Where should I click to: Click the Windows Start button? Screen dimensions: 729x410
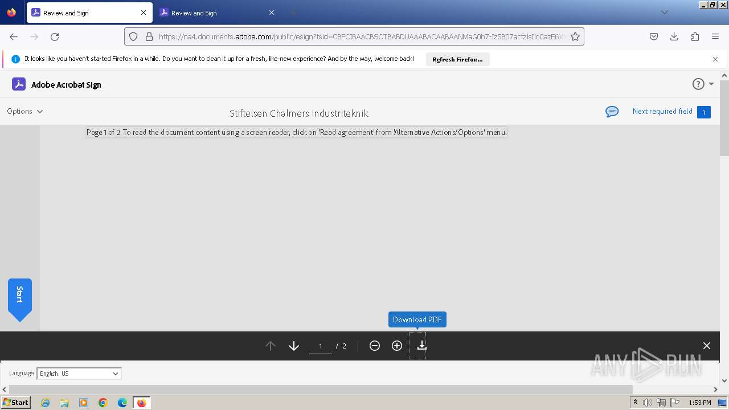[16, 403]
